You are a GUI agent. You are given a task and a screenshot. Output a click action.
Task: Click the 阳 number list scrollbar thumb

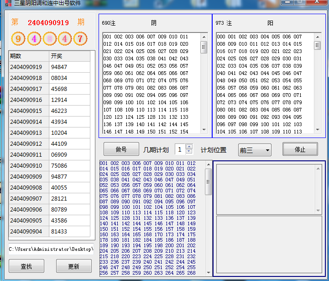click(x=317, y=45)
